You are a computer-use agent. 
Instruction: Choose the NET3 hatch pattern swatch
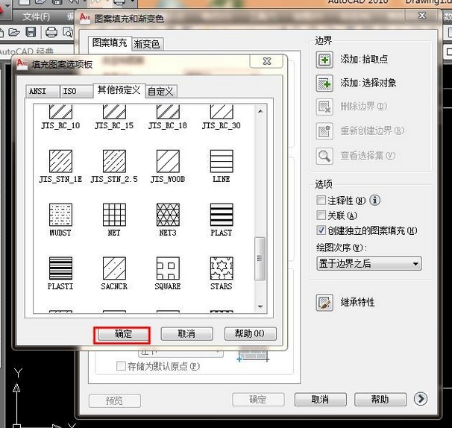point(168,215)
